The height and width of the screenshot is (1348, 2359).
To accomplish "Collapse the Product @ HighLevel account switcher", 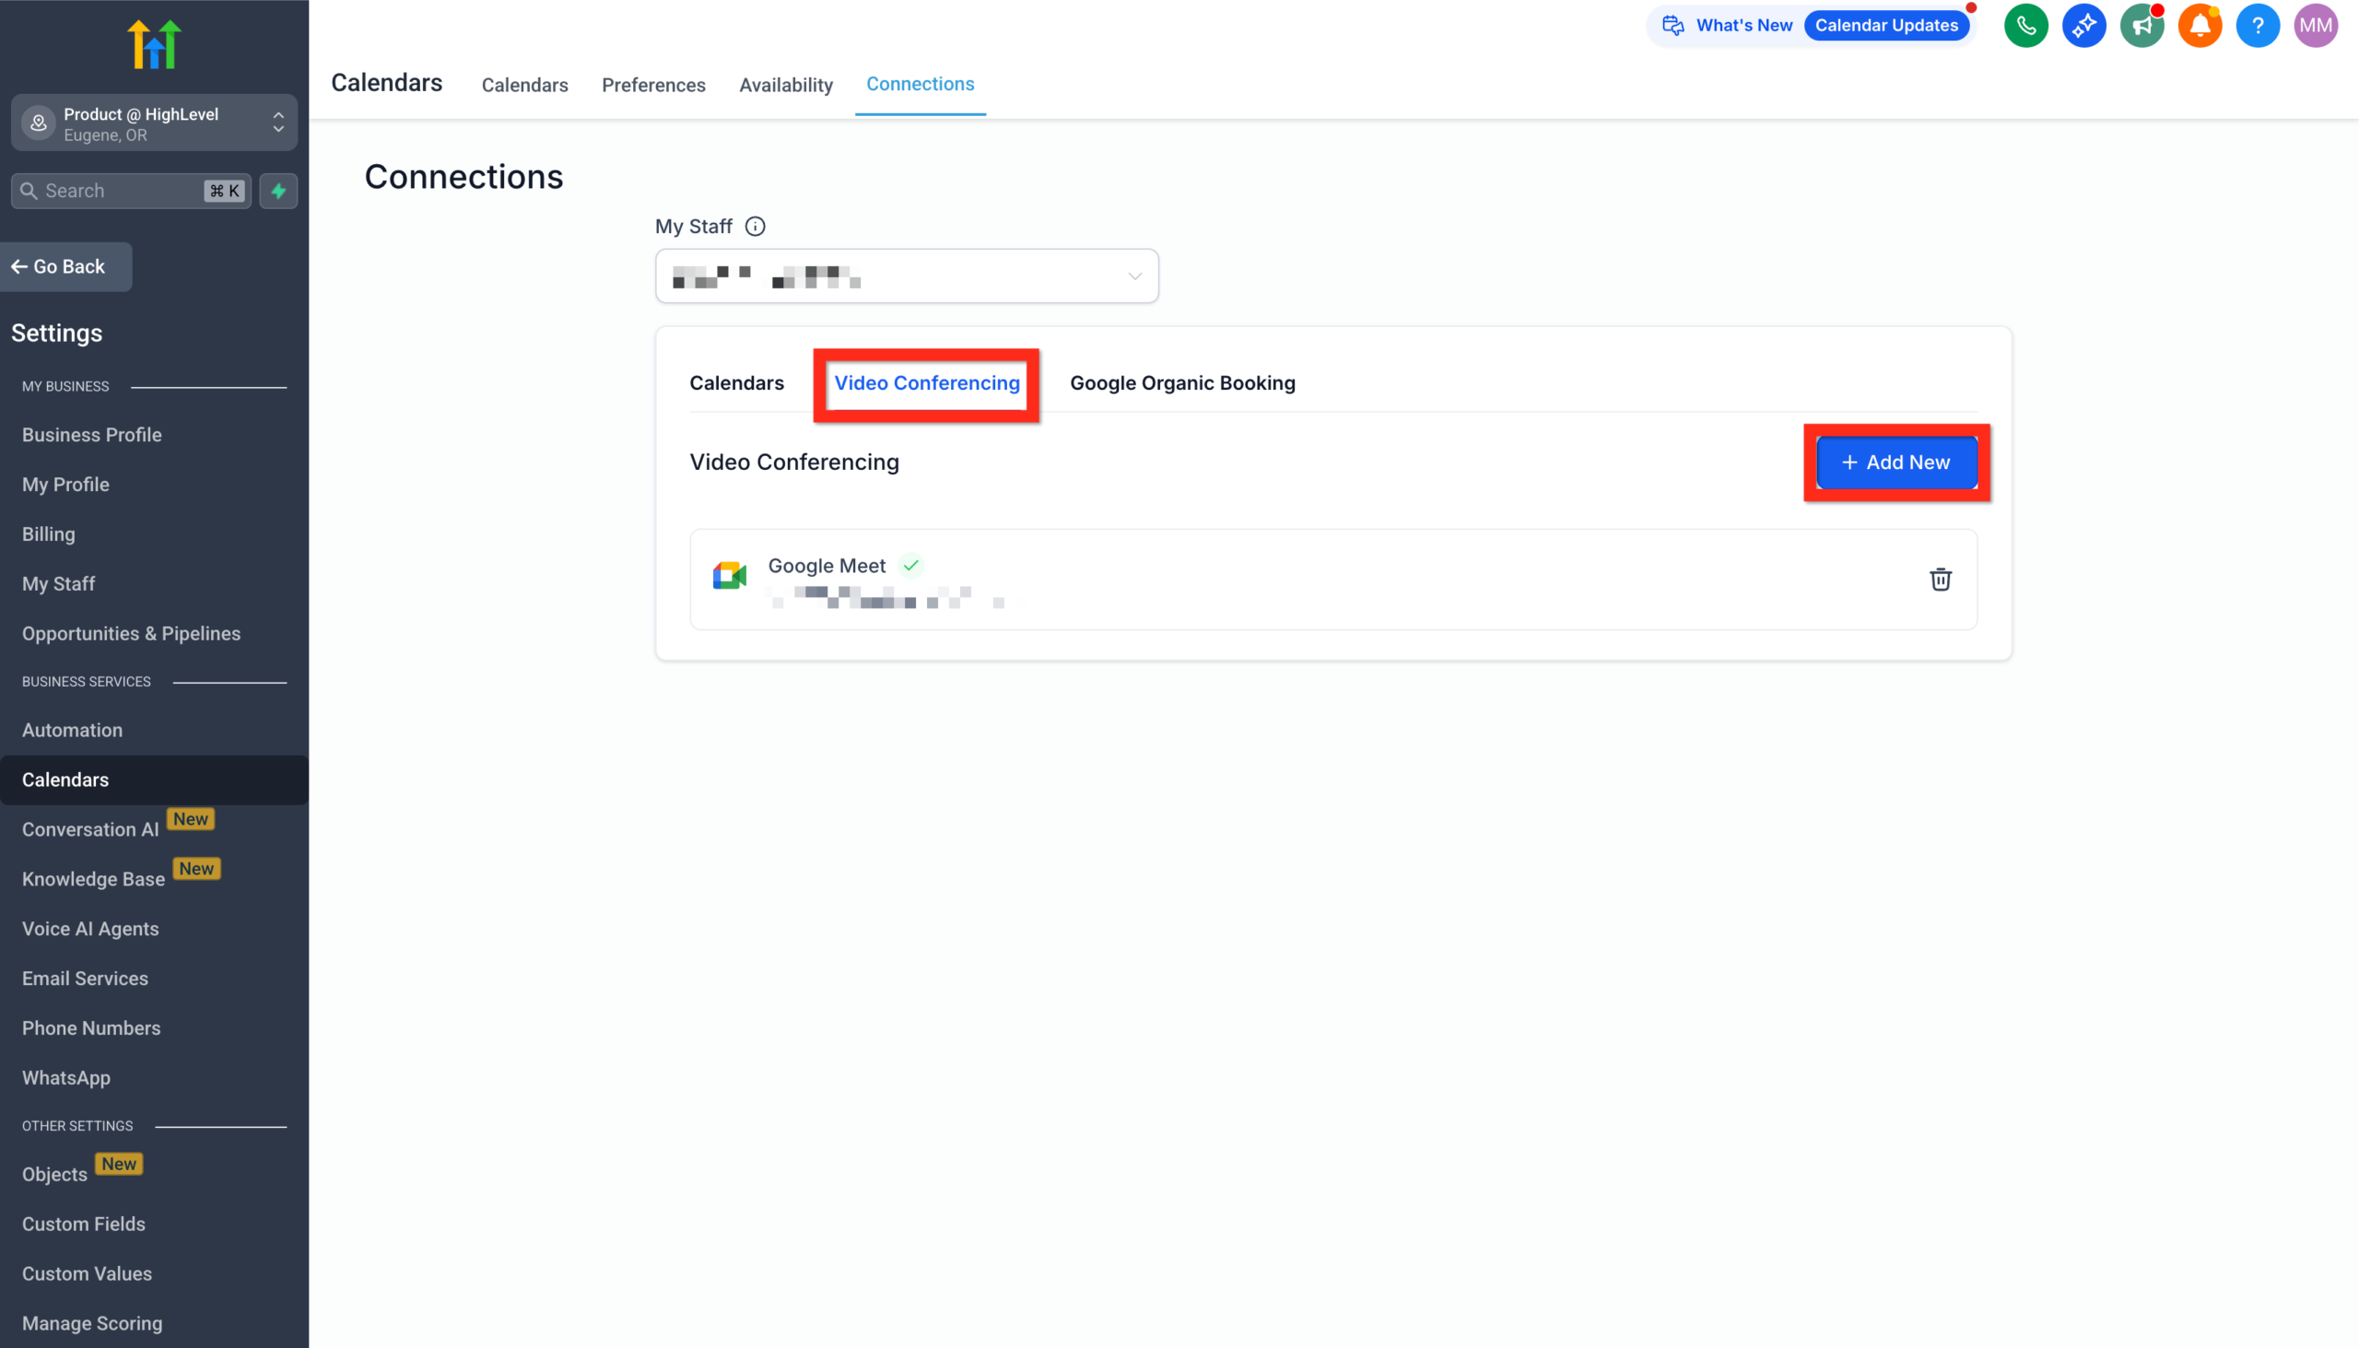I will point(277,114).
